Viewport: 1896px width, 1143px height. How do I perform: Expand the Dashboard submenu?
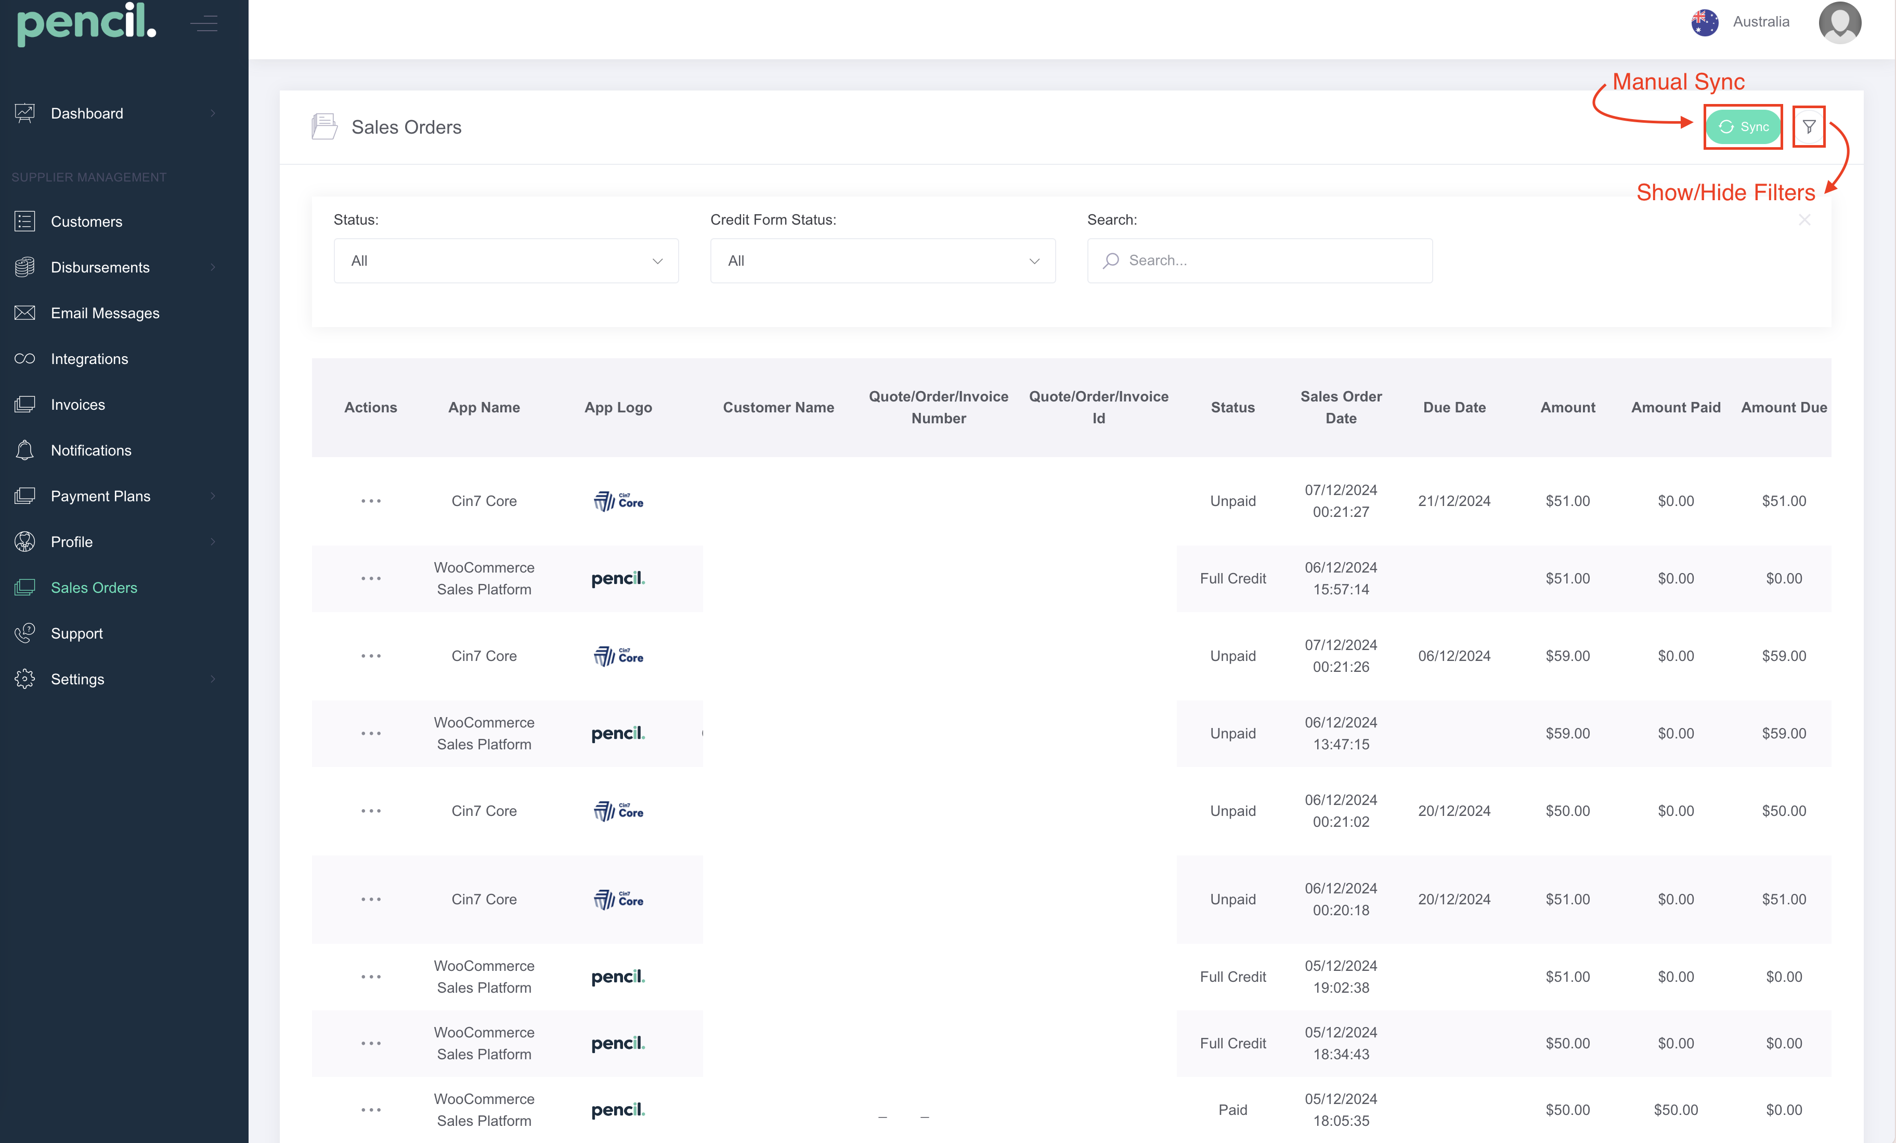coord(213,113)
